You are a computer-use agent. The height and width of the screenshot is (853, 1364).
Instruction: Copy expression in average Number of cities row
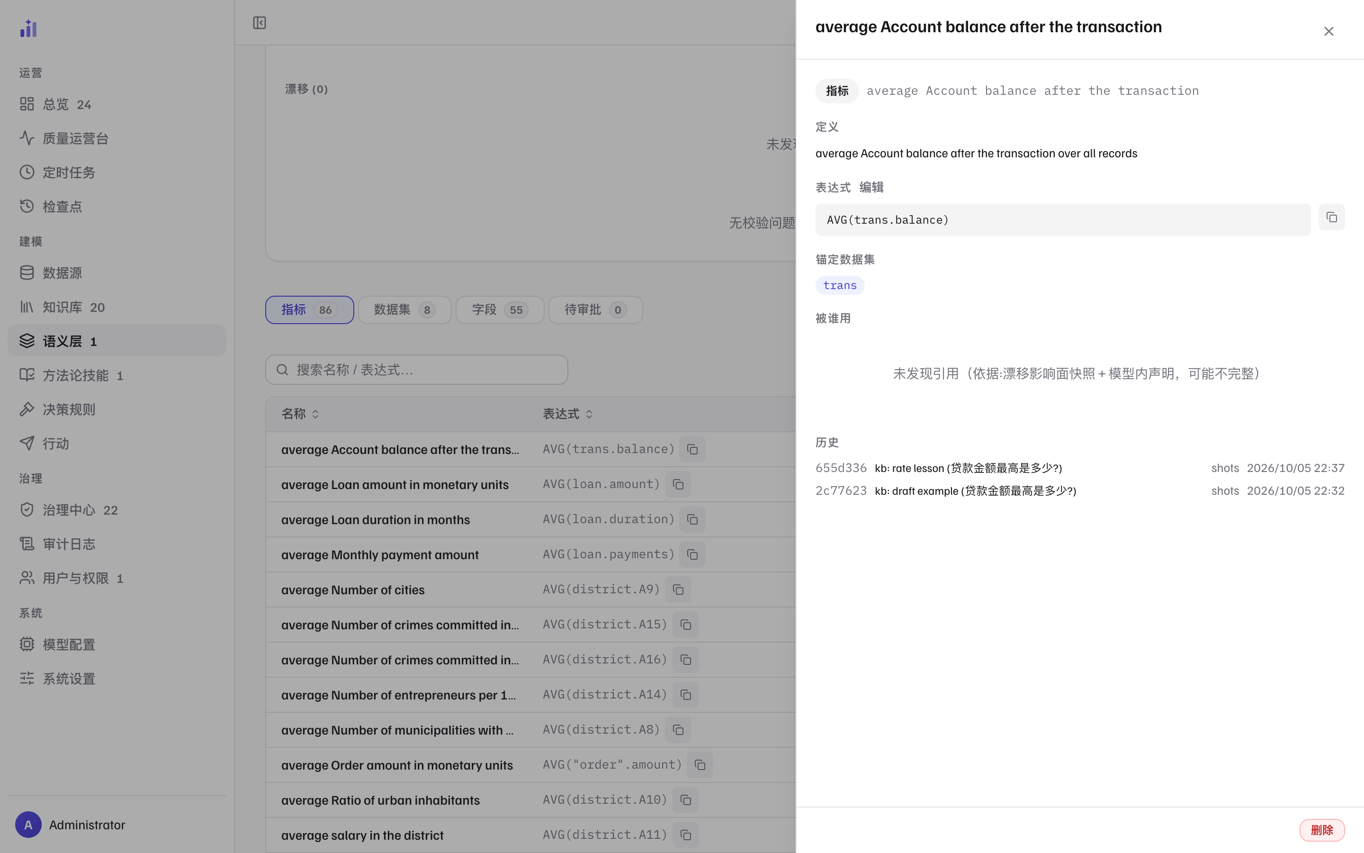tap(678, 590)
